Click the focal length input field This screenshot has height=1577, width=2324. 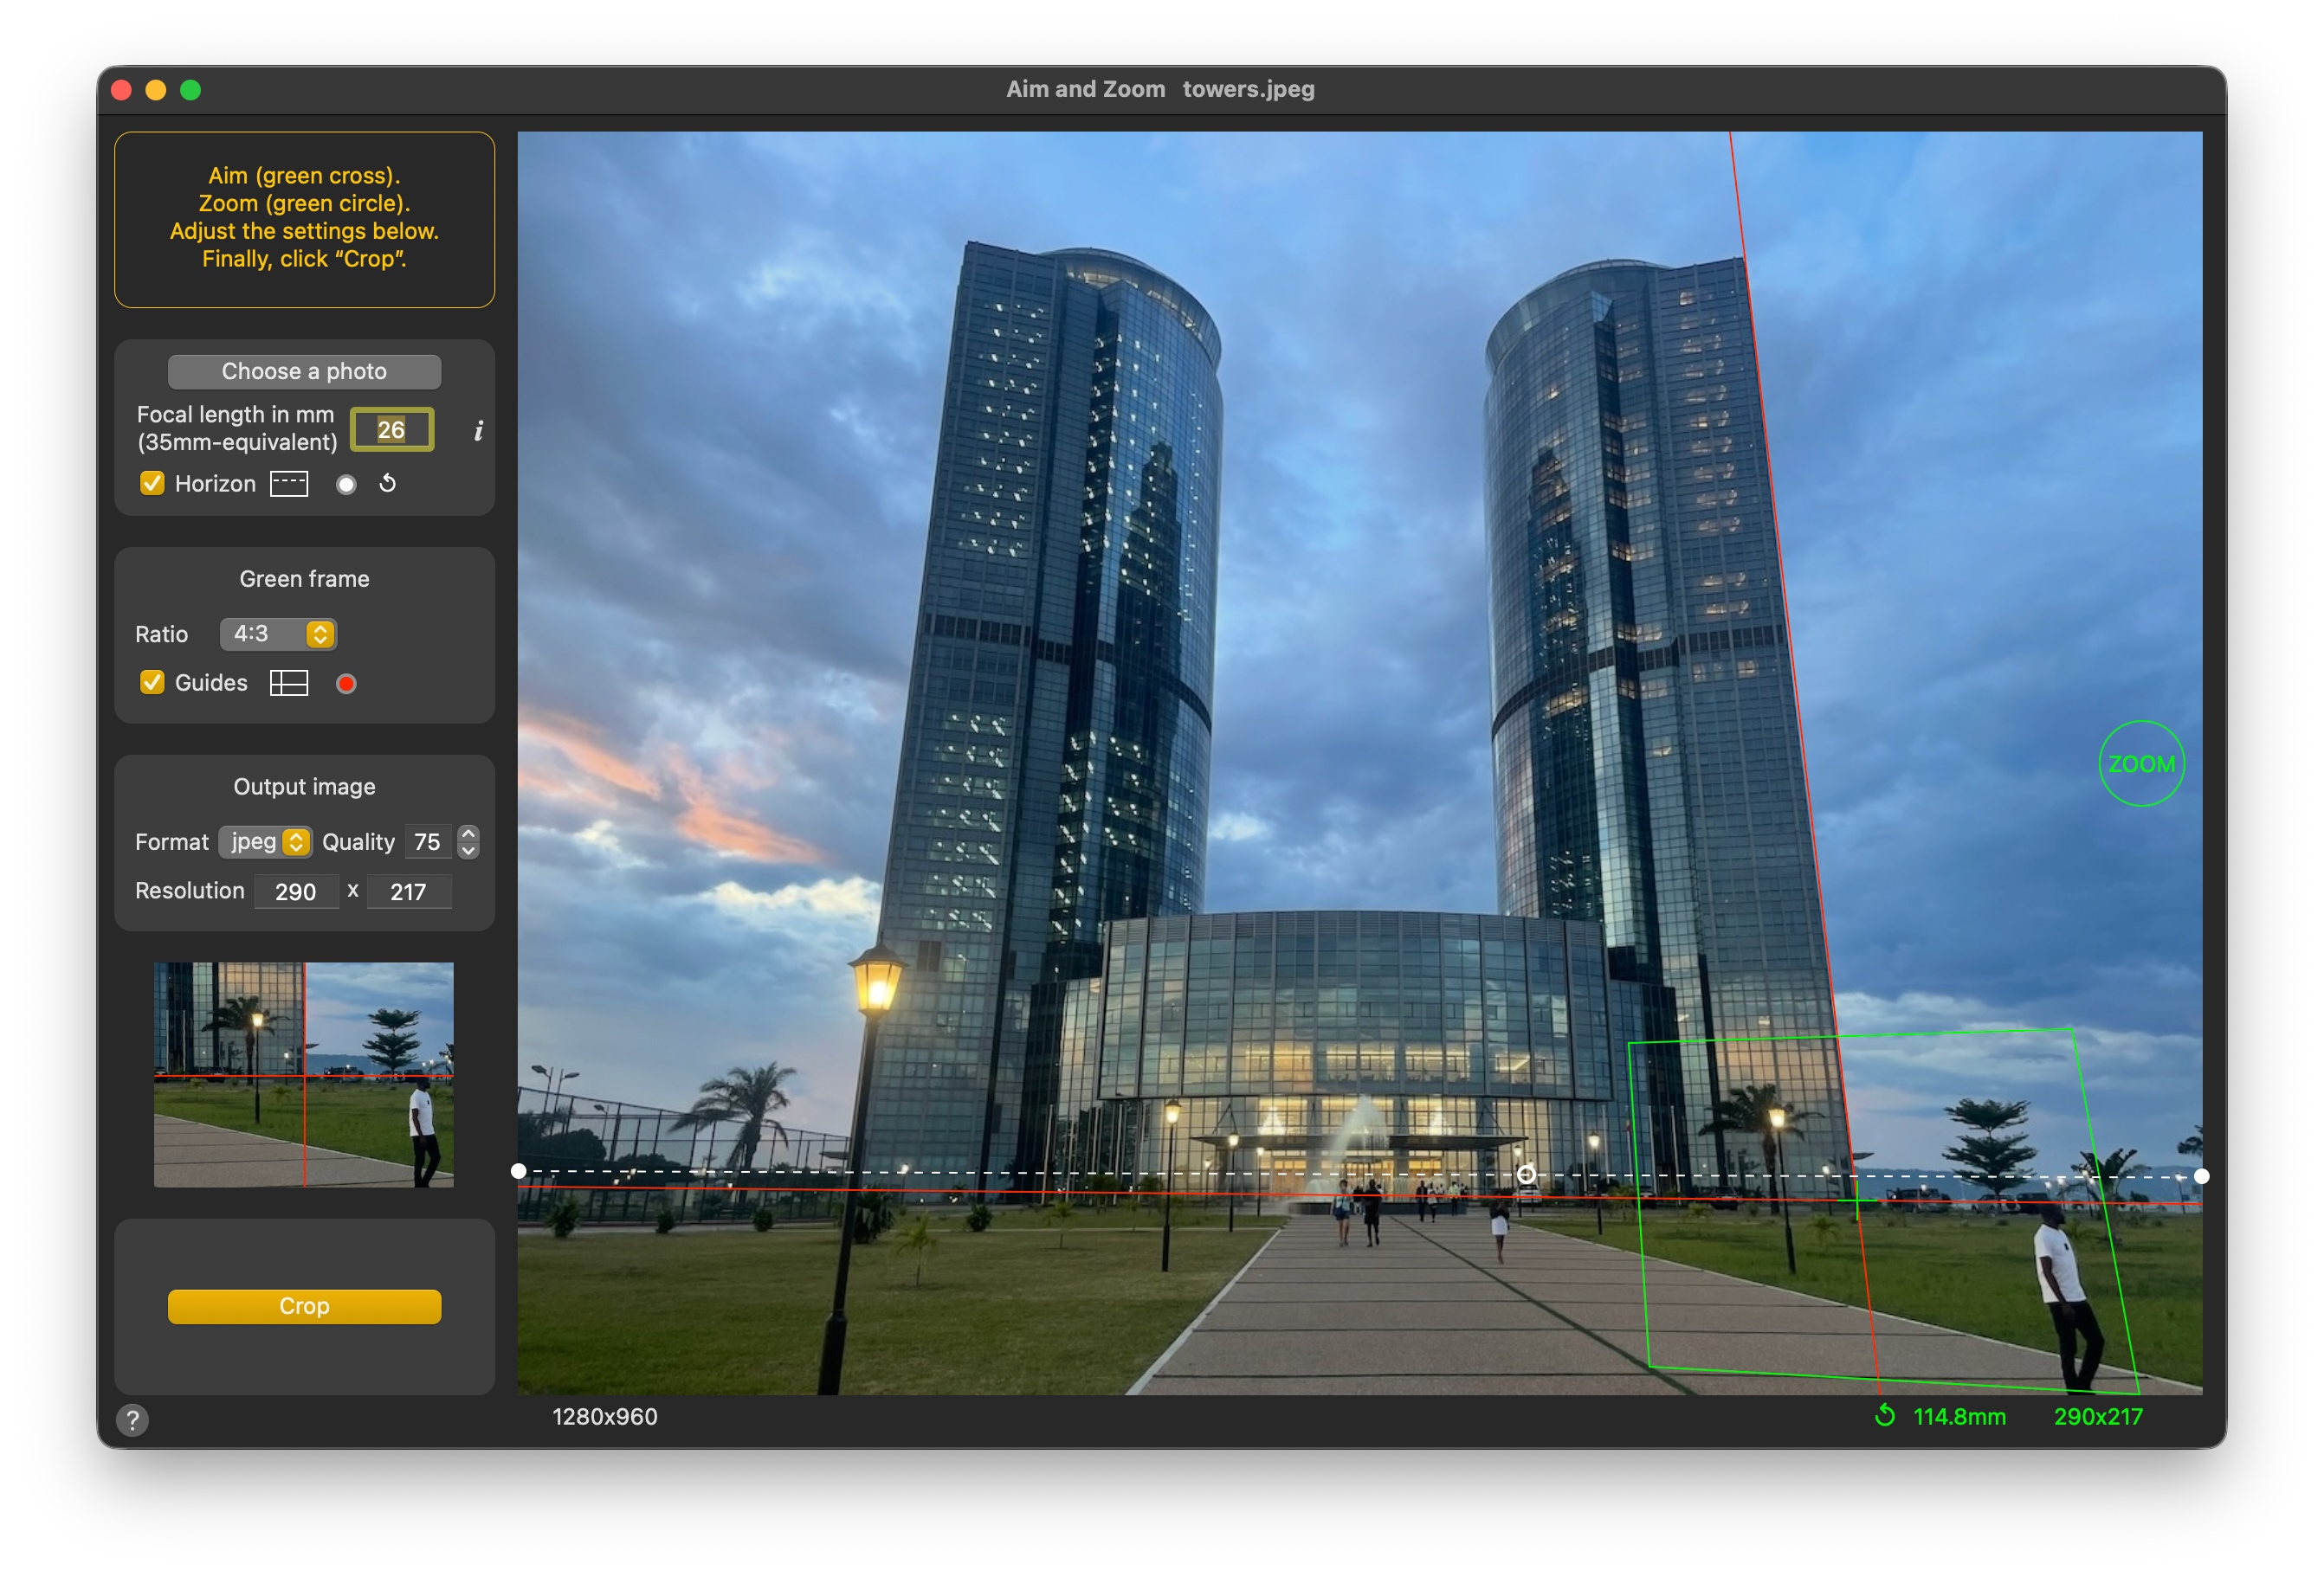click(392, 429)
